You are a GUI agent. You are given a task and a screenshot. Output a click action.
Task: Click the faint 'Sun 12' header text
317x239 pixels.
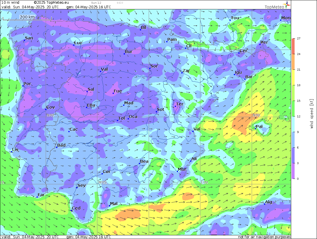96,3
